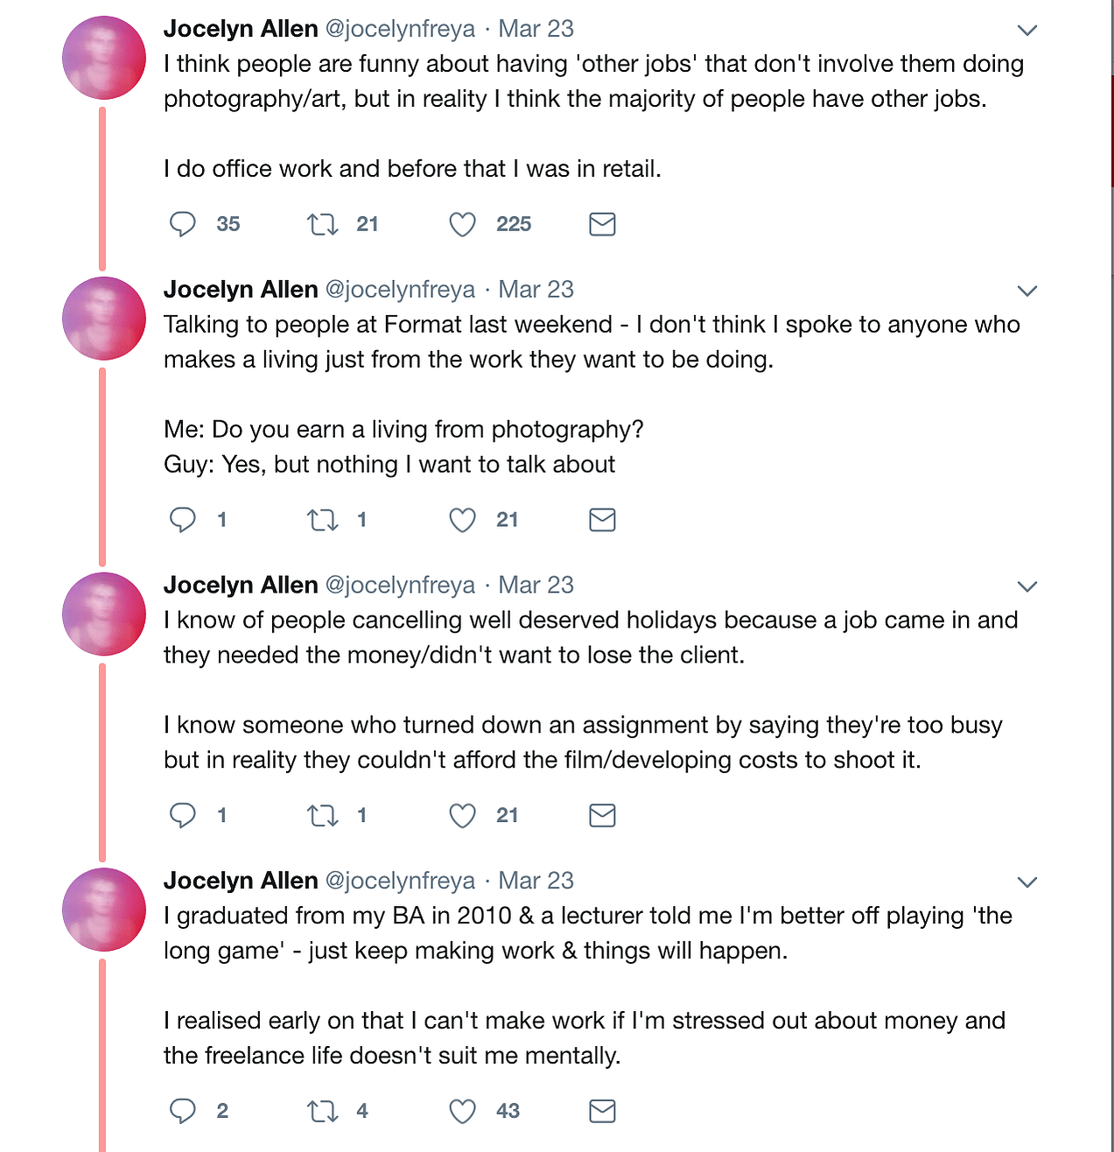Viewport: 1114px width, 1152px height.
Task: Open the Mar 23 timestamp of second tweet
Action: [536, 290]
